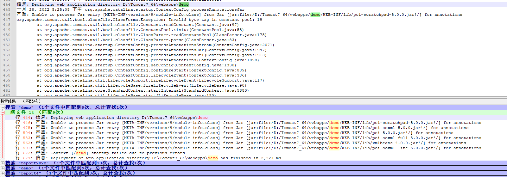Click the ConstantPool.<init> stack trace line
The height and width of the screenshot is (177, 507).
(140, 30)
